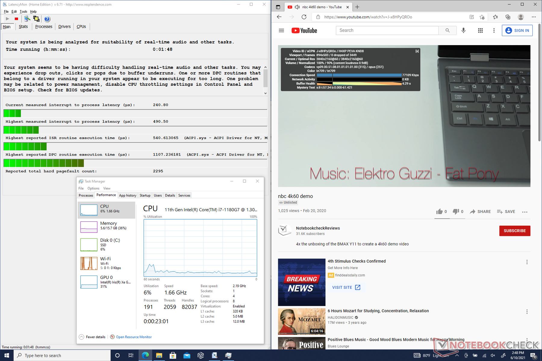Click the YouTube SIGN IN button

(517, 30)
